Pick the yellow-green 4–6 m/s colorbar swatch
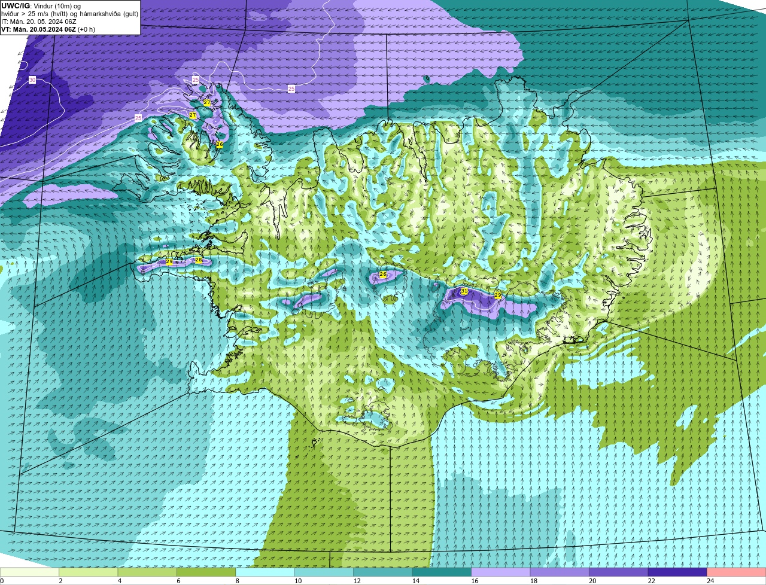This screenshot has width=766, height=585. coord(148,572)
